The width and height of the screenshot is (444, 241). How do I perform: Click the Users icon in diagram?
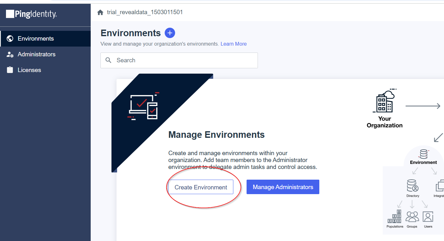428,217
